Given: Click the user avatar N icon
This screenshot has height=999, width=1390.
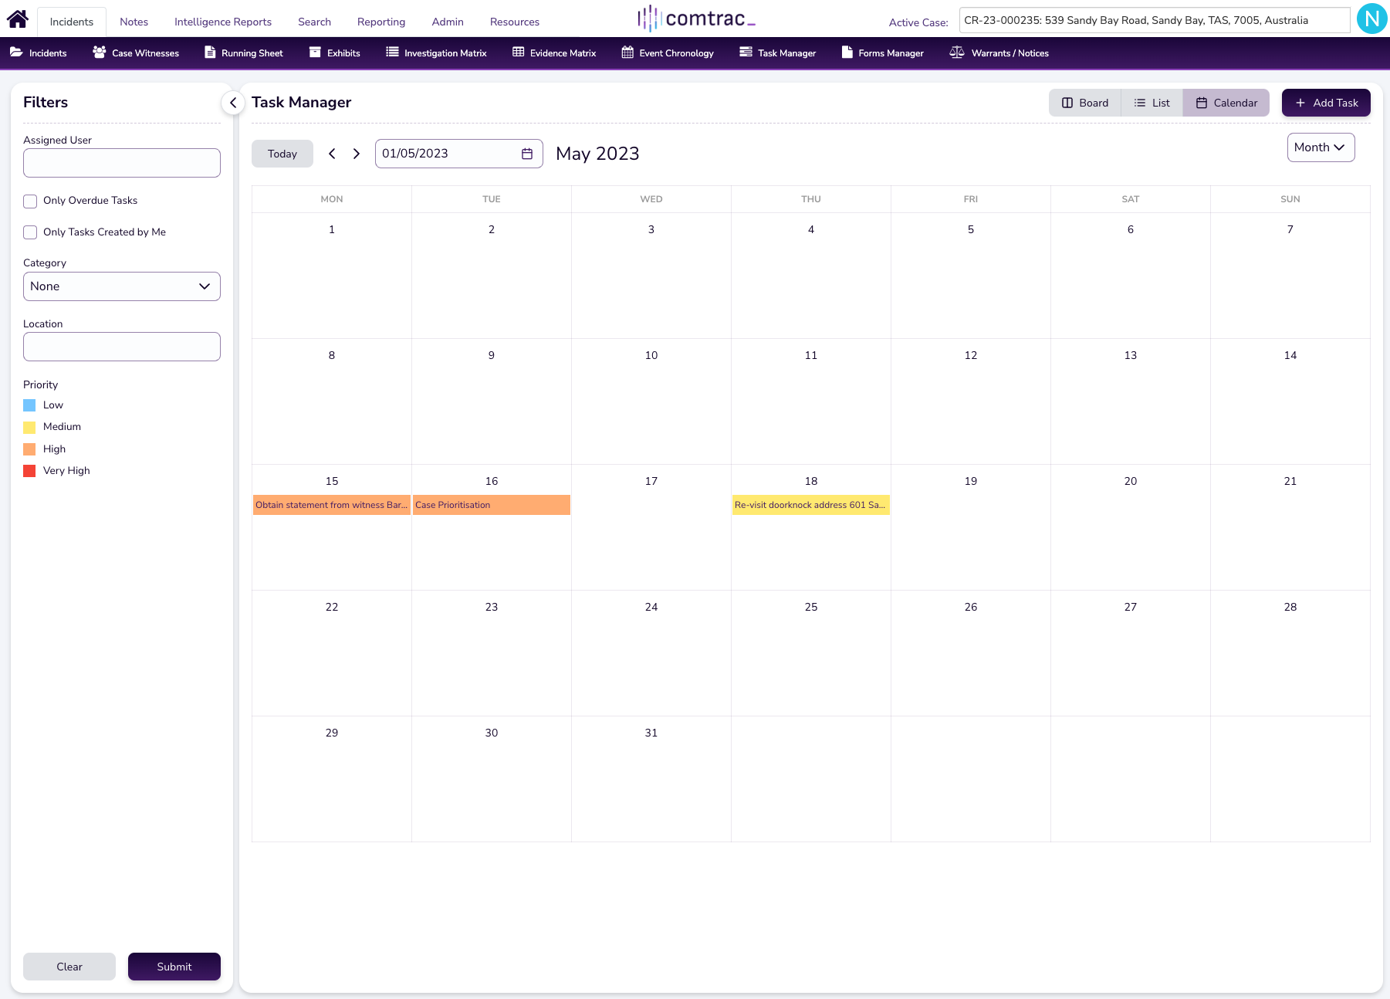Looking at the screenshot, I should pos(1371,19).
